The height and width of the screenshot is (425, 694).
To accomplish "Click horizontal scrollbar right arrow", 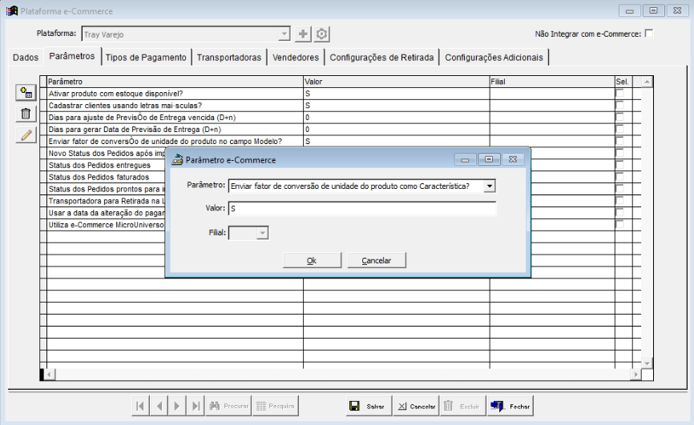I will click(x=636, y=375).
